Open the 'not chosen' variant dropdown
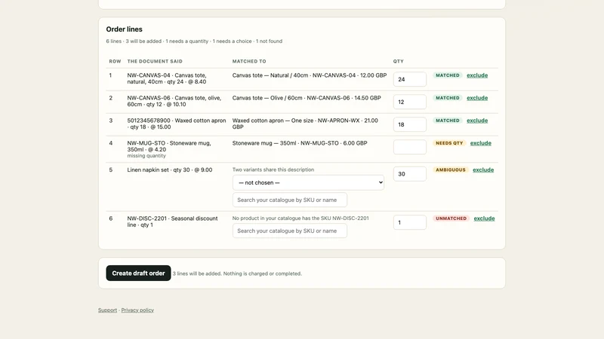Viewport: 604px width, 339px height. [308, 182]
